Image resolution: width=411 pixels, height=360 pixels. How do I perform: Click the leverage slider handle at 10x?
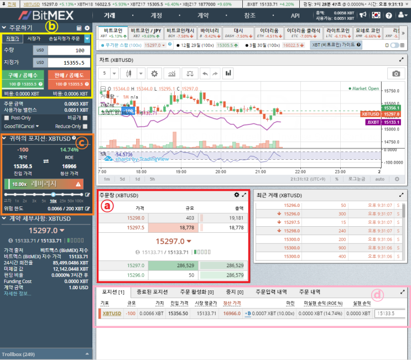(x=53, y=195)
